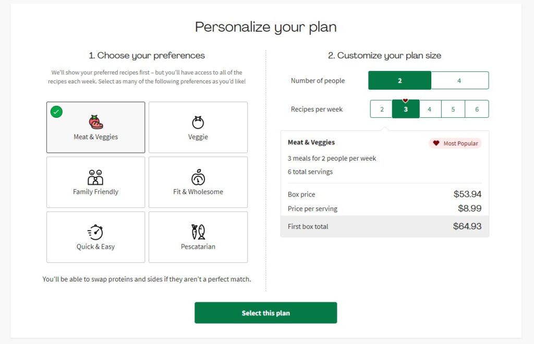Click the Fit & Wholesome apple icon
The width and height of the screenshot is (534, 344).
click(x=198, y=177)
